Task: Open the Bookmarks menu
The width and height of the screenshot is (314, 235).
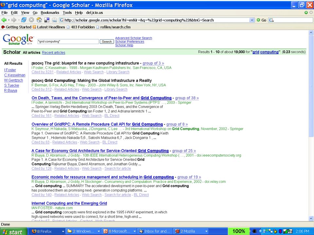Action: pos(50,13)
